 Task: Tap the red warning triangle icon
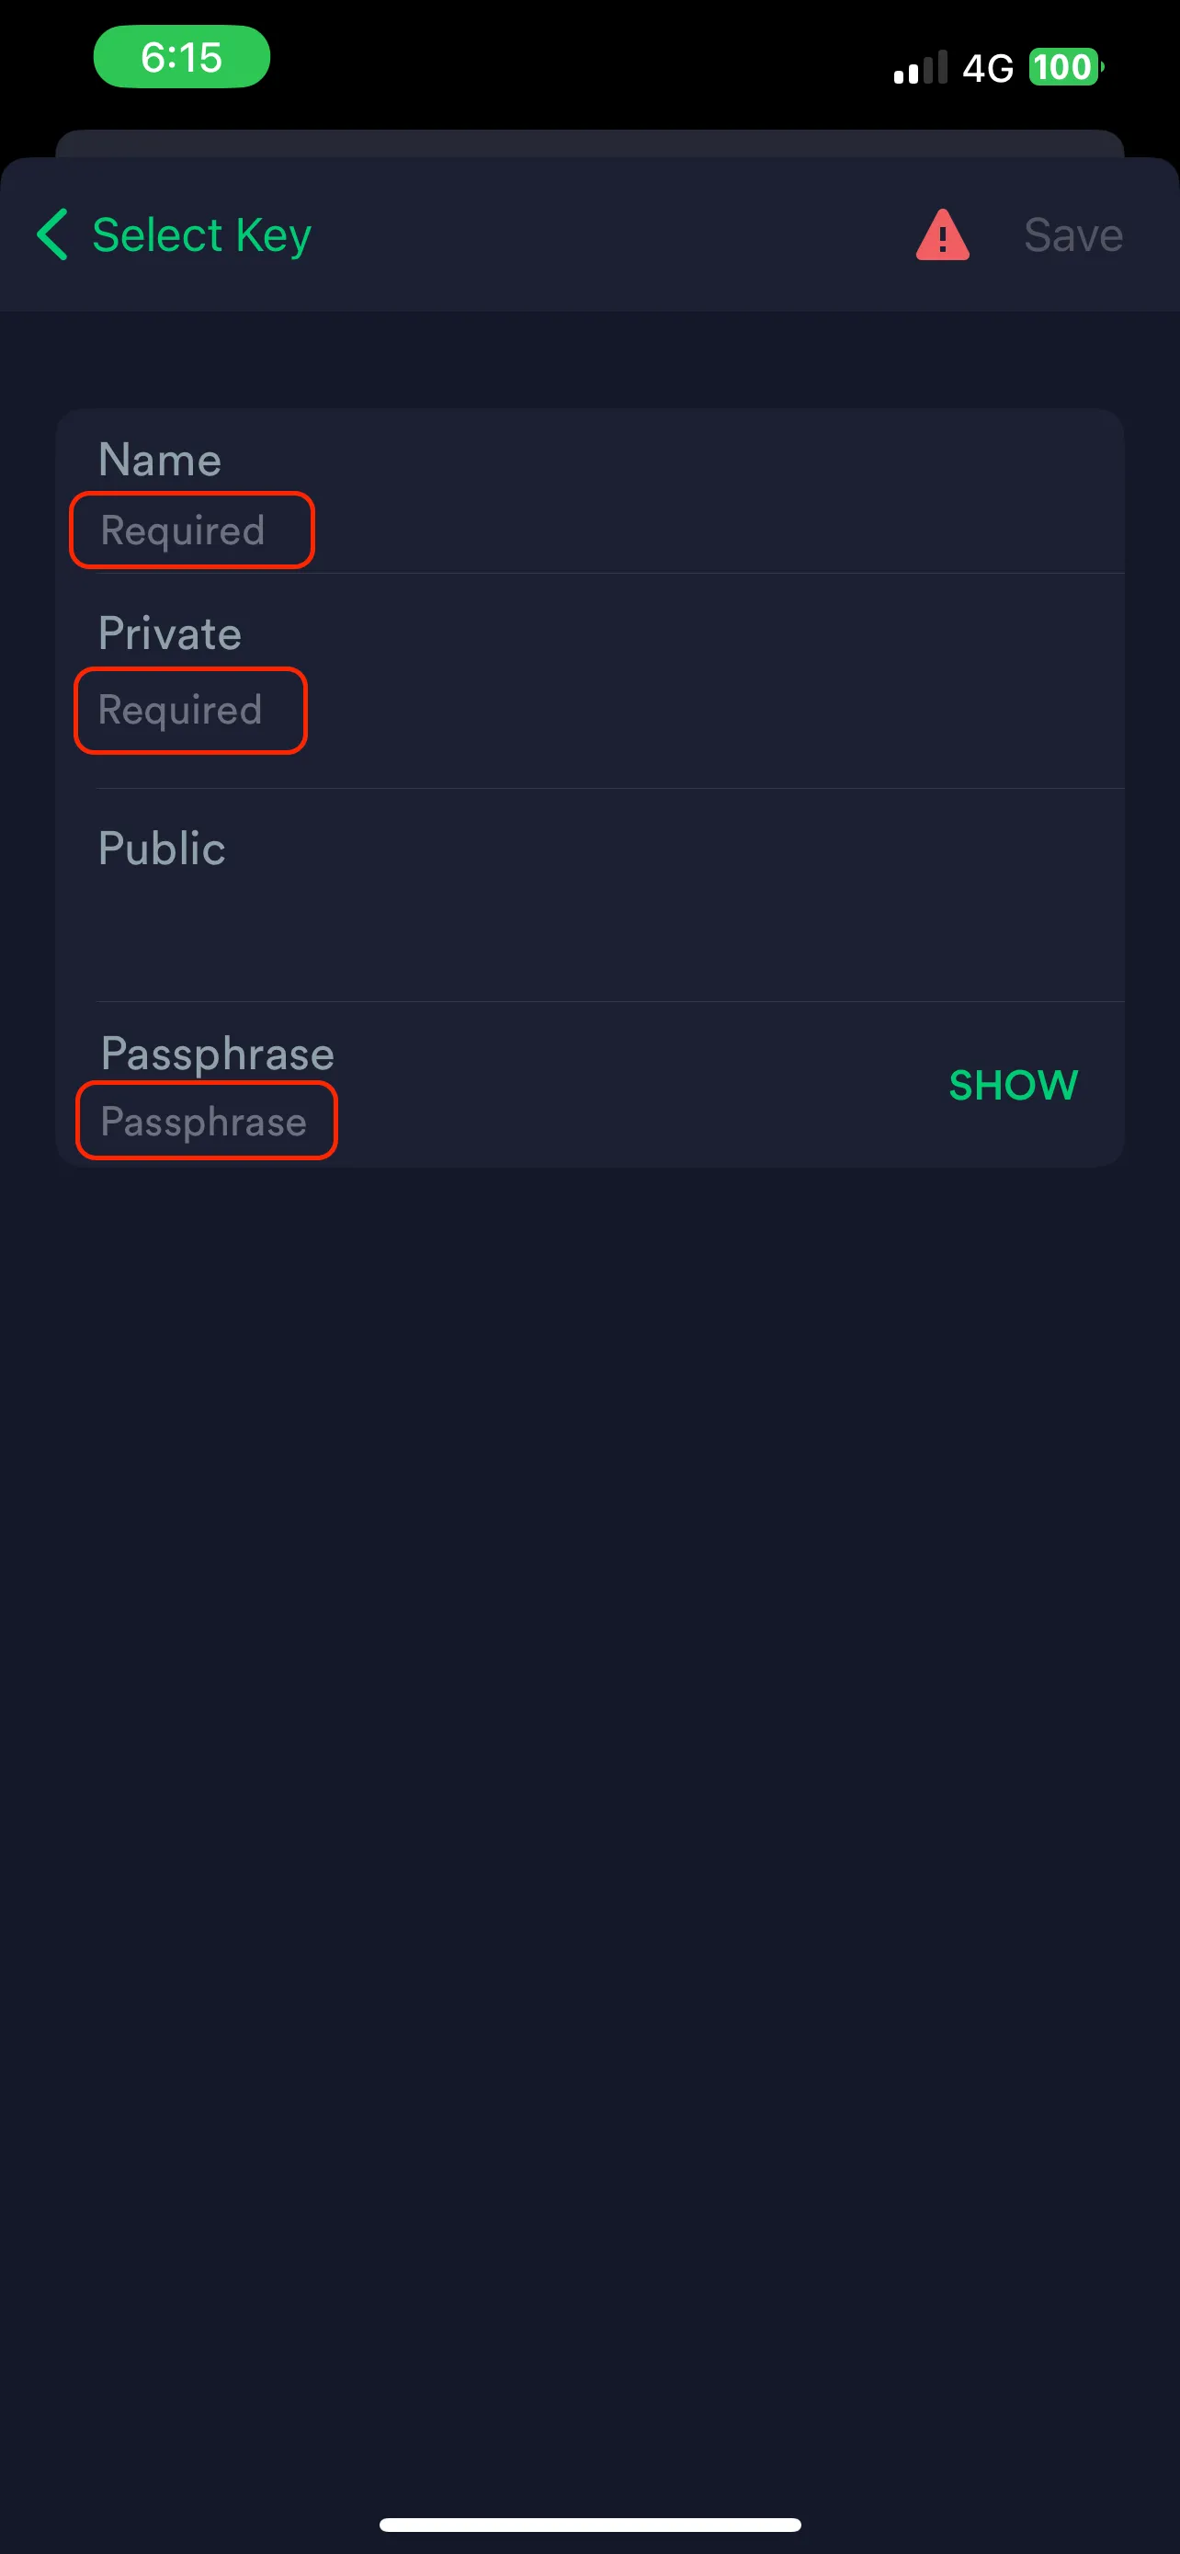click(941, 236)
